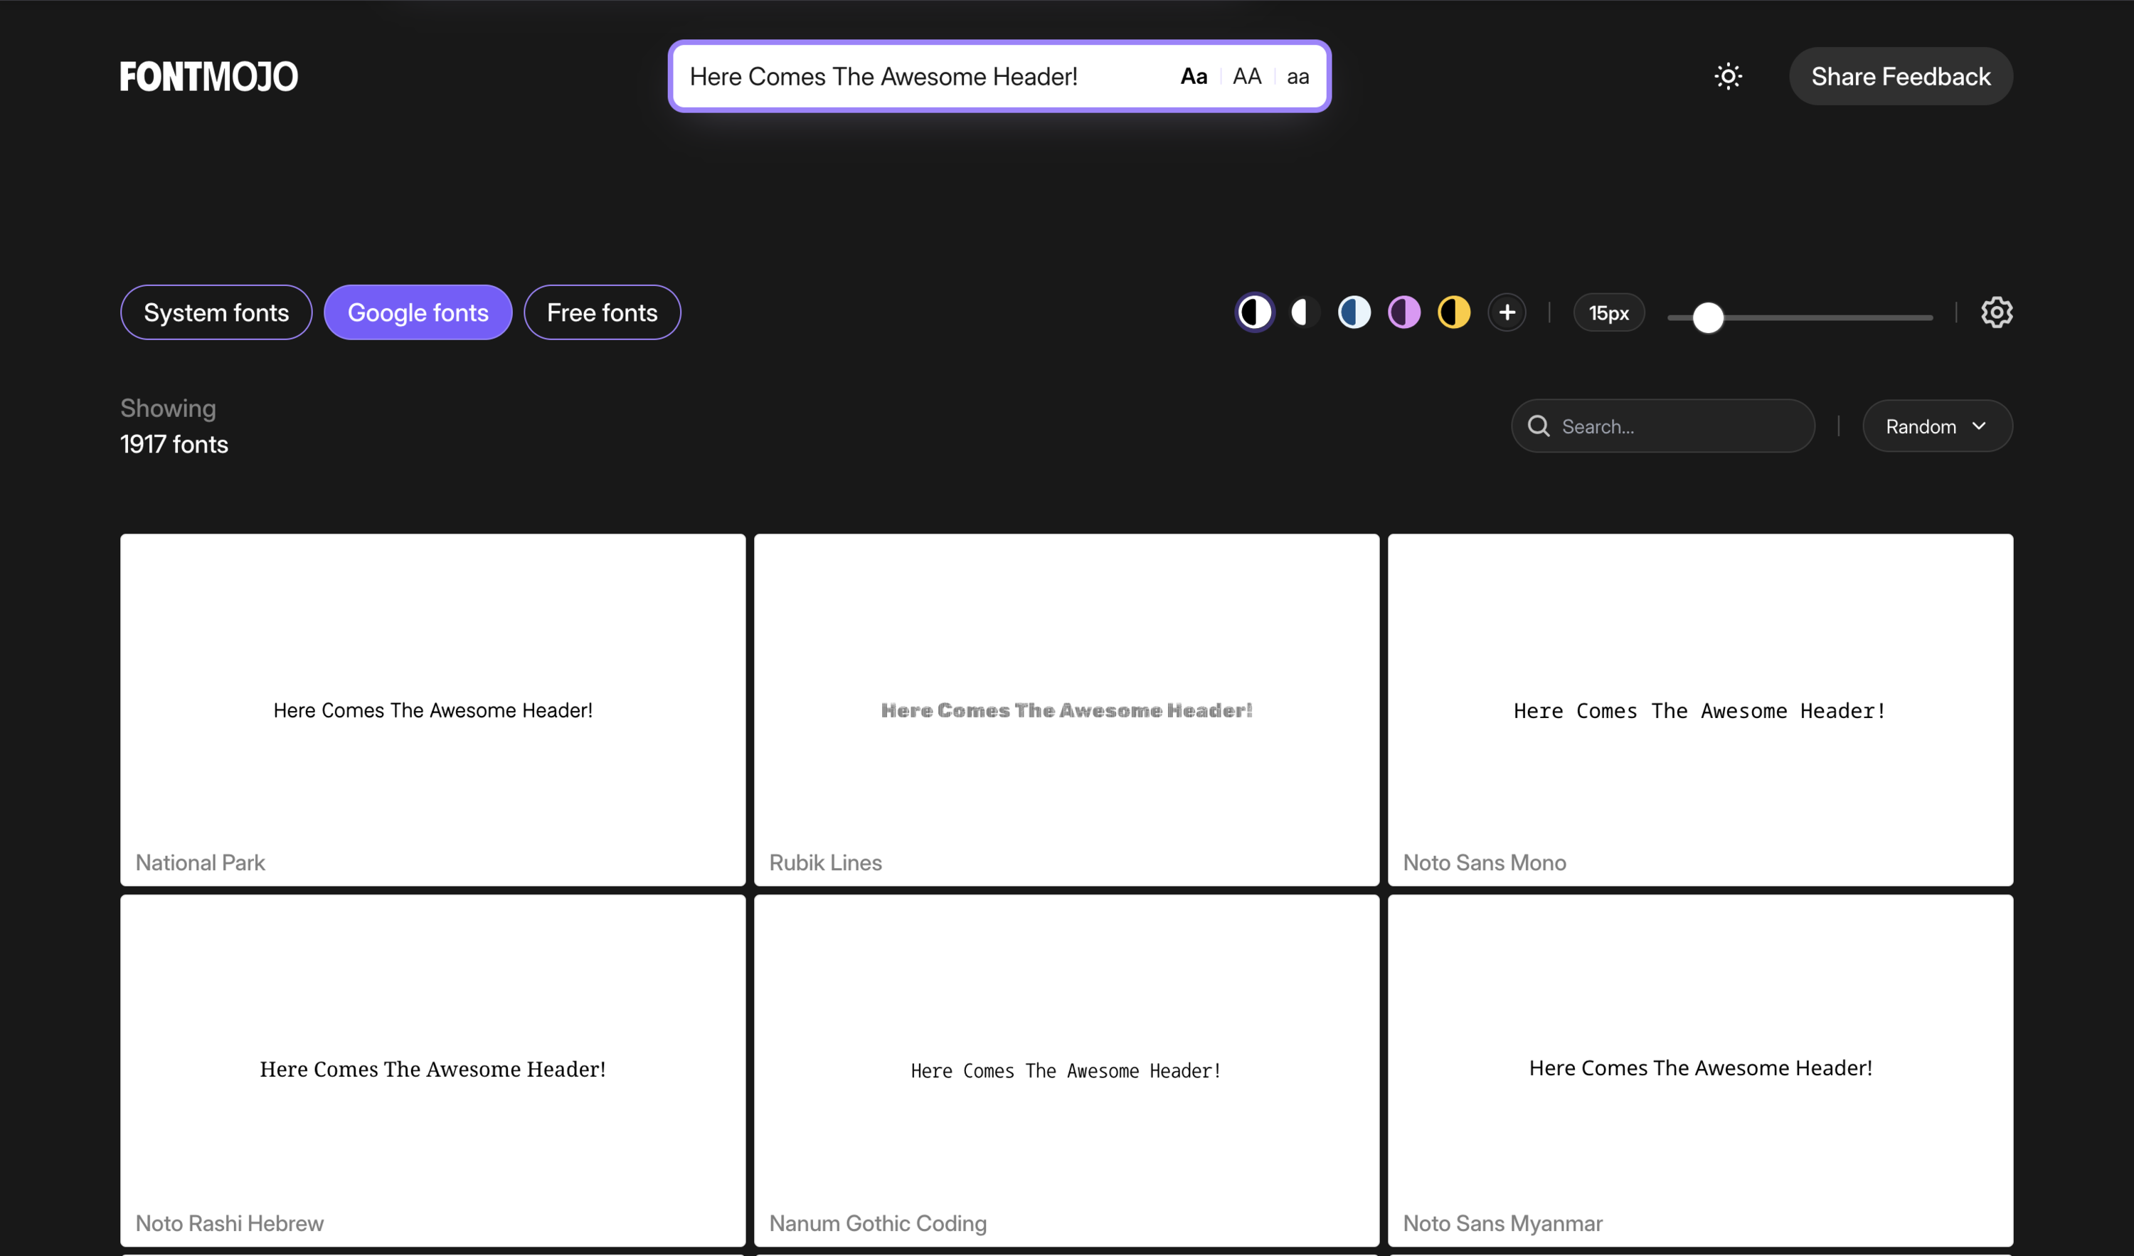Select the dark half-moon theme swatch
This screenshot has width=2134, height=1256.
[1304, 312]
